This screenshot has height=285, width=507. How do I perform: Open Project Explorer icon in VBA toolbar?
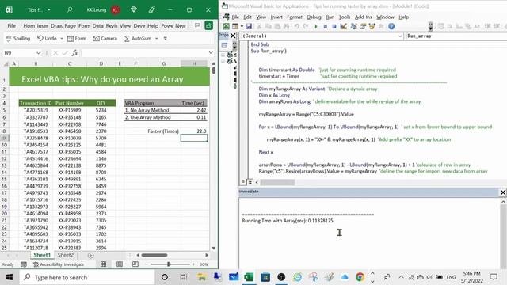(354, 26)
